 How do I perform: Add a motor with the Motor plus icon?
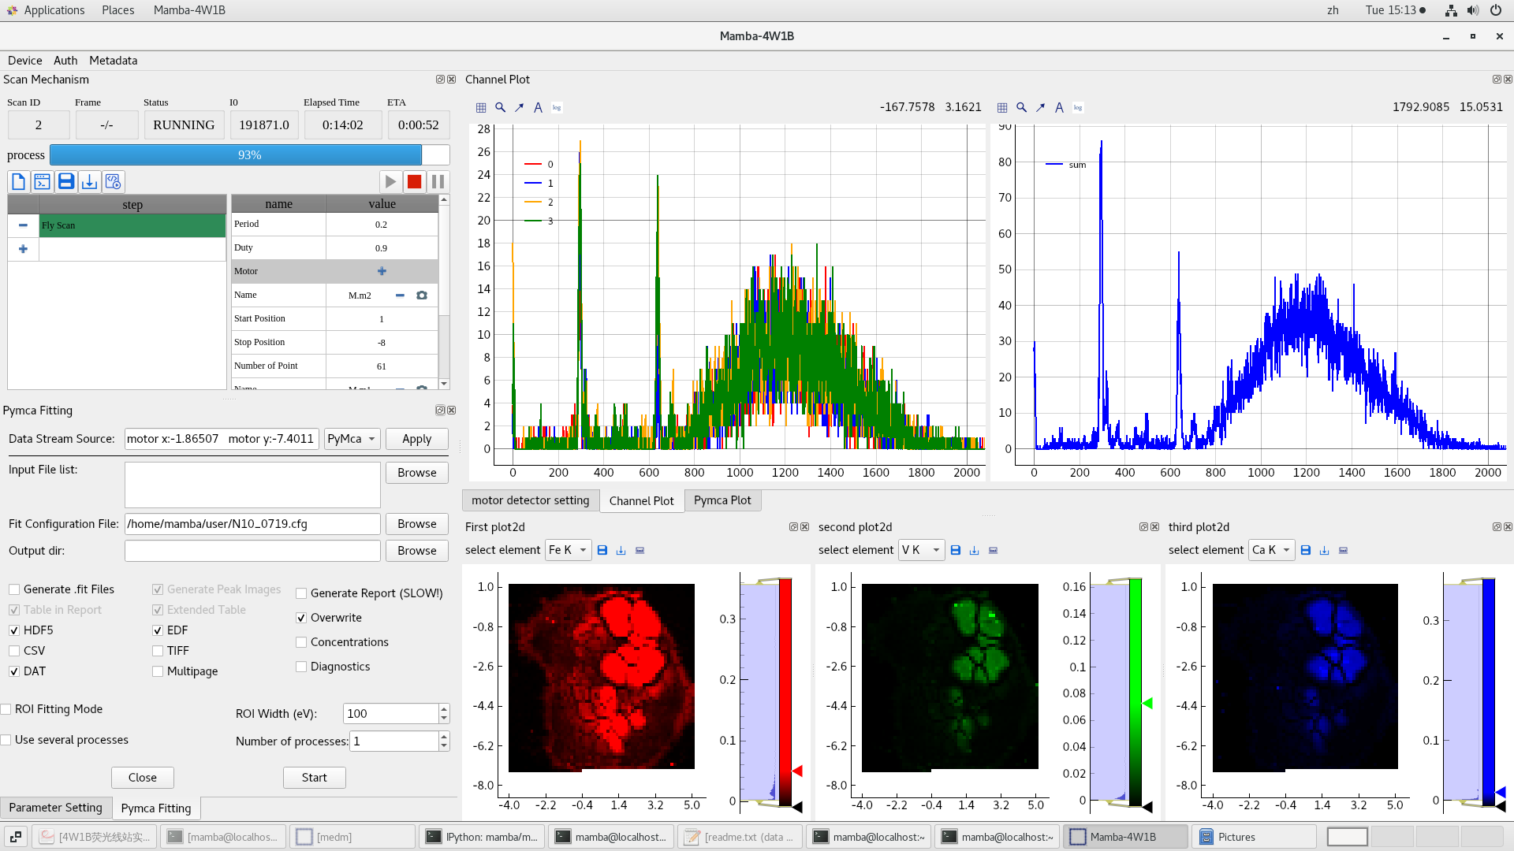point(382,271)
